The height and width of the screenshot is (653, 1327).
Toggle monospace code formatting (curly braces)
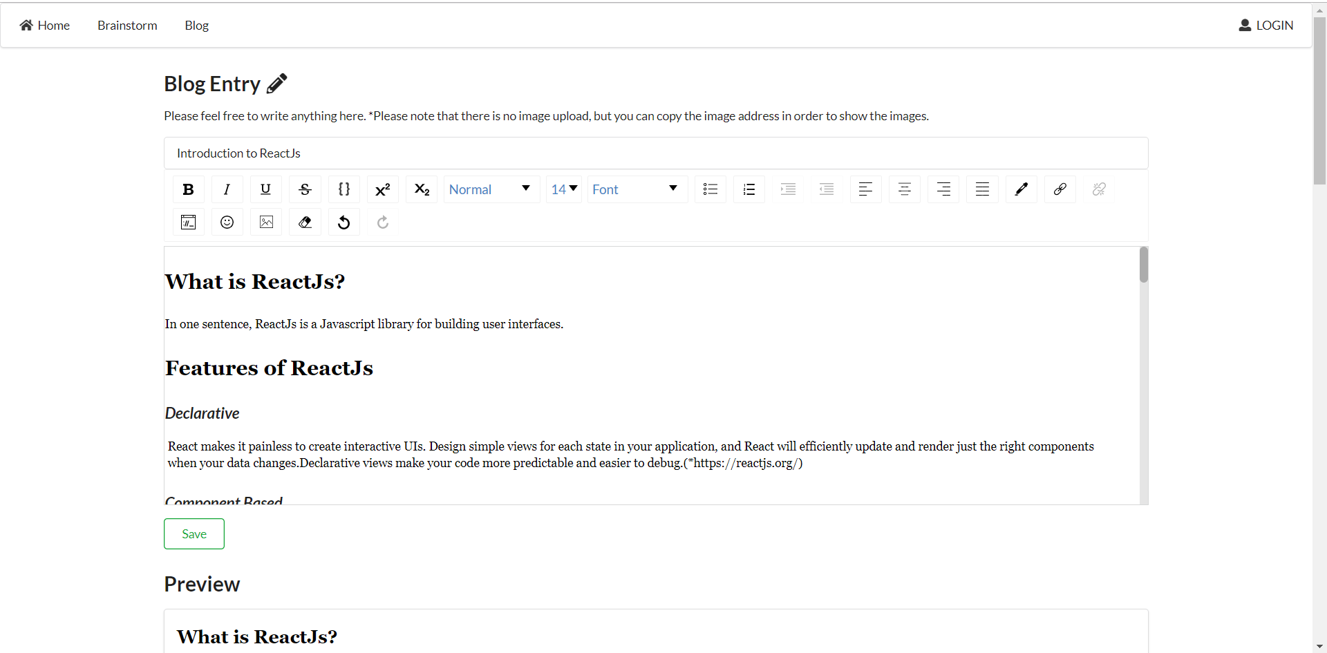pyautogui.click(x=343, y=189)
